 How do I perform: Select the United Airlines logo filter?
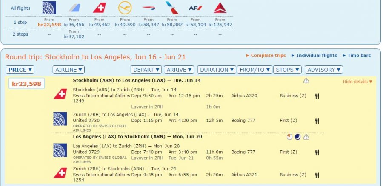49,8
